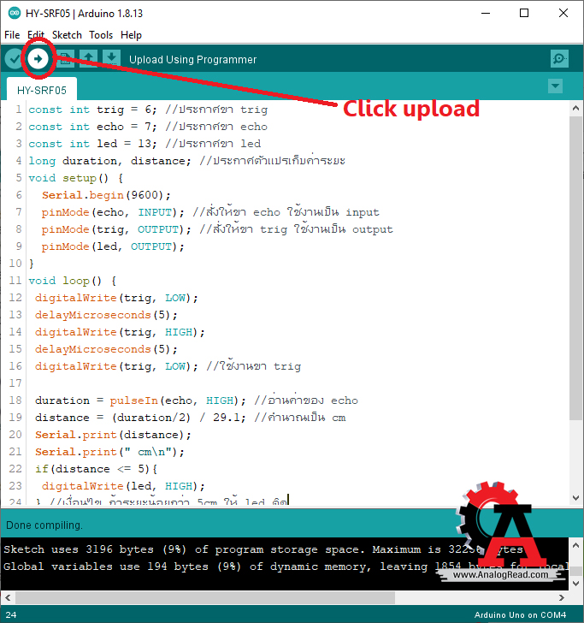
Task: Click 'Serial.print(distance);' on line 20
Action: click(x=113, y=435)
